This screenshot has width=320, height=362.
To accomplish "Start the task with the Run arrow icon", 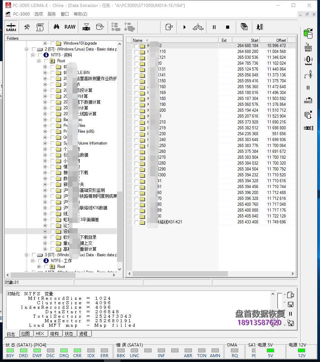I will 185,27.
